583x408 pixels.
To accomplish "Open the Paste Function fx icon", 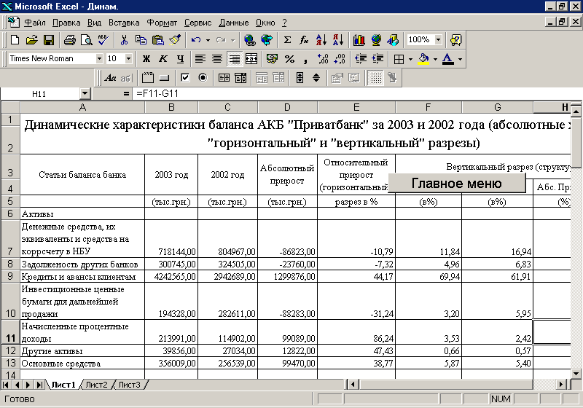I will (304, 40).
